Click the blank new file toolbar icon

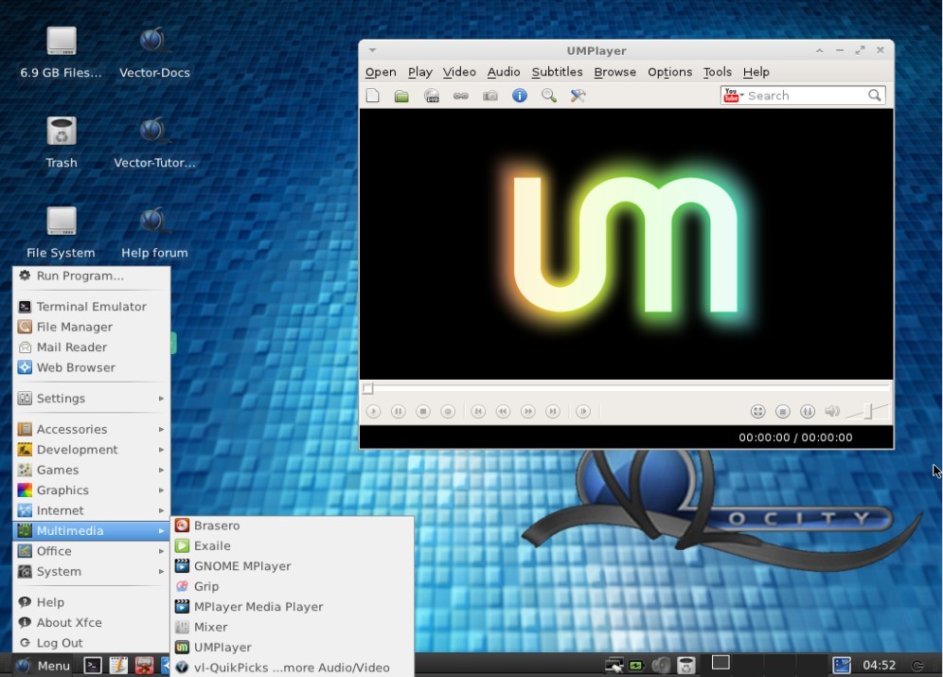(x=373, y=96)
